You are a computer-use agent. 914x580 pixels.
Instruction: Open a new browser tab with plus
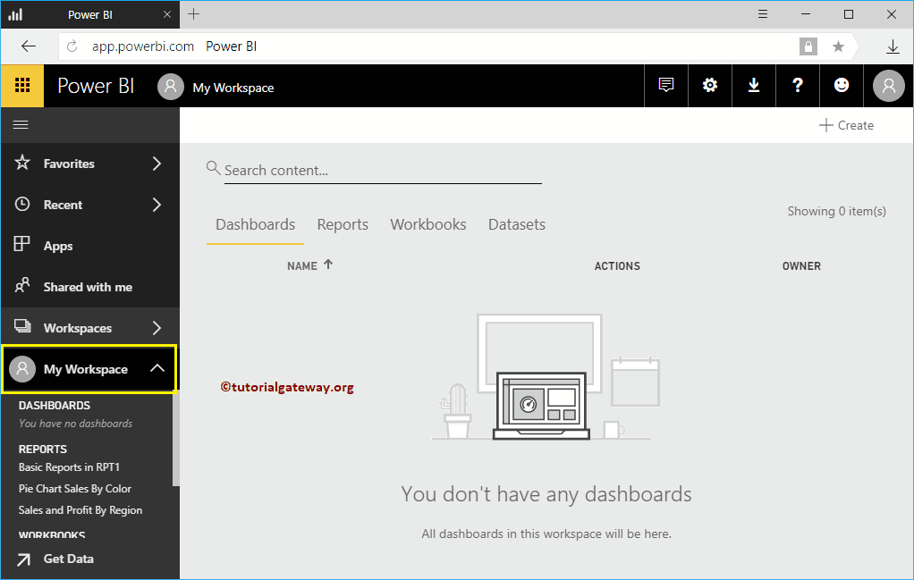pyautogui.click(x=194, y=14)
